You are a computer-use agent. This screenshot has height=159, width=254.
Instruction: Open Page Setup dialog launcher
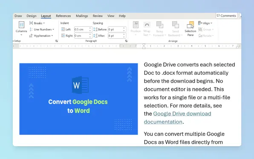pos(56,41)
